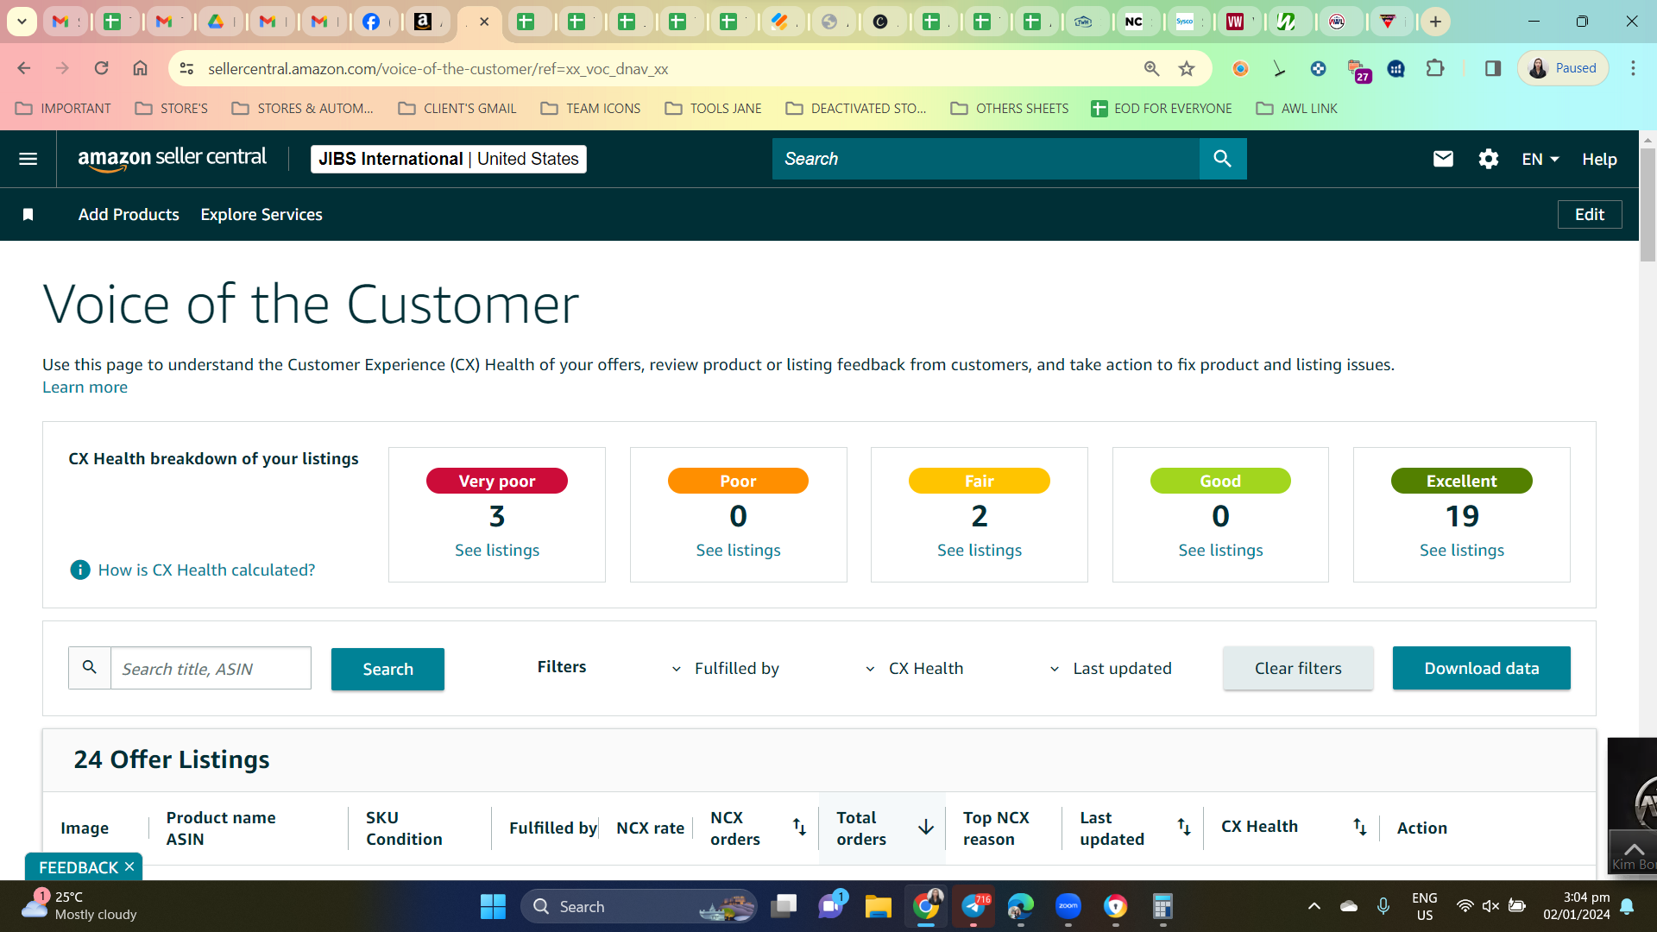This screenshot has height=932, width=1657.
Task: Open Zoom from the taskbar
Action: 1068,906
